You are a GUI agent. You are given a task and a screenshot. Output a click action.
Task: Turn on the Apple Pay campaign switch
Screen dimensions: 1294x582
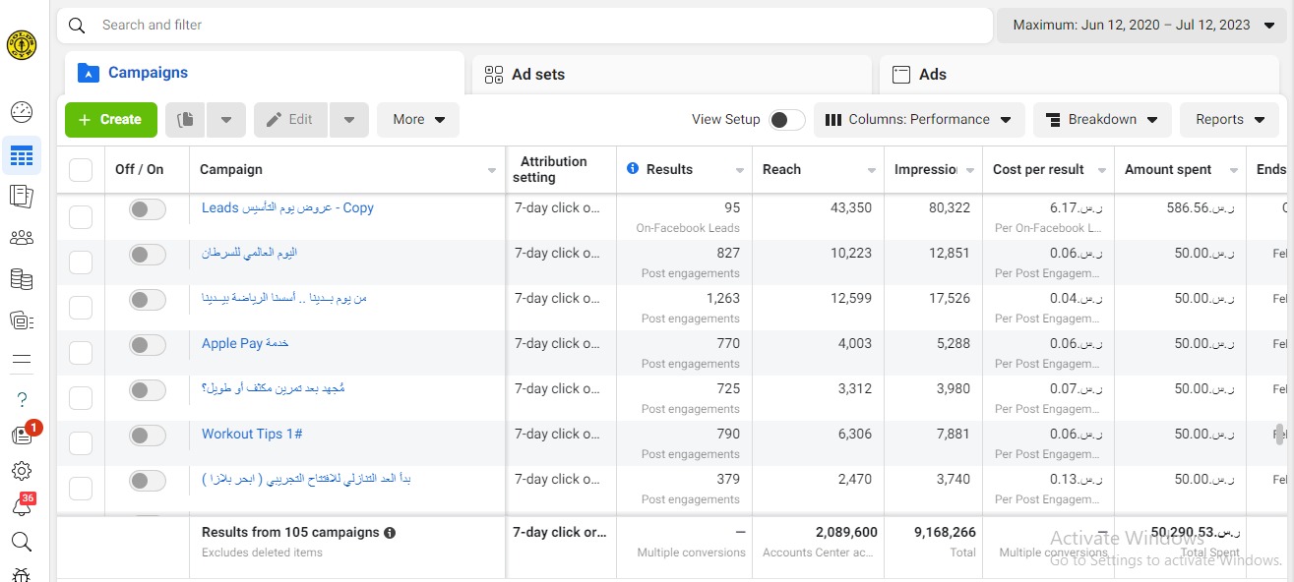point(148,345)
